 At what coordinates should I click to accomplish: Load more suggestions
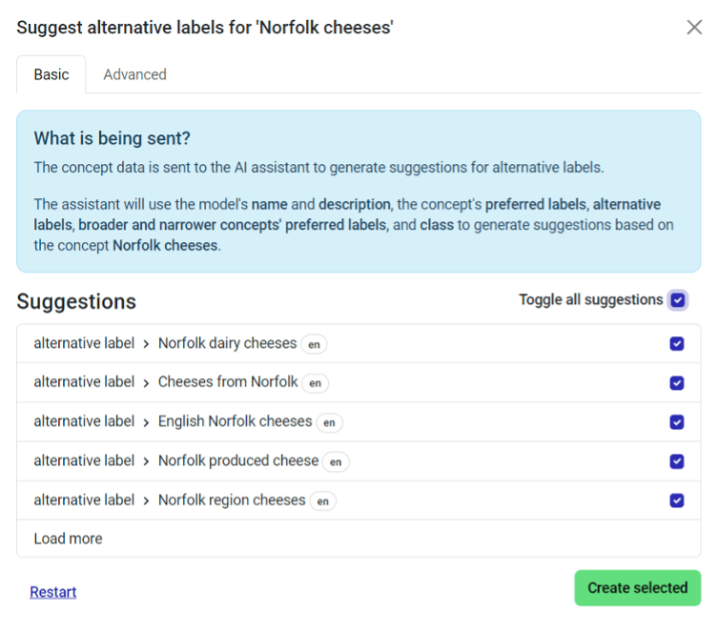point(68,539)
